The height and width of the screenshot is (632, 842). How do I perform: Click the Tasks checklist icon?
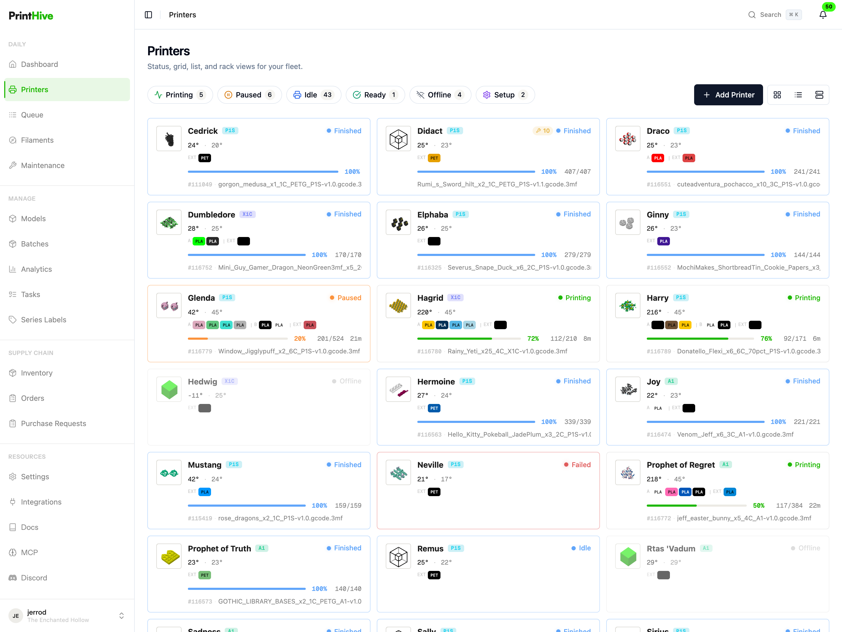(x=13, y=294)
